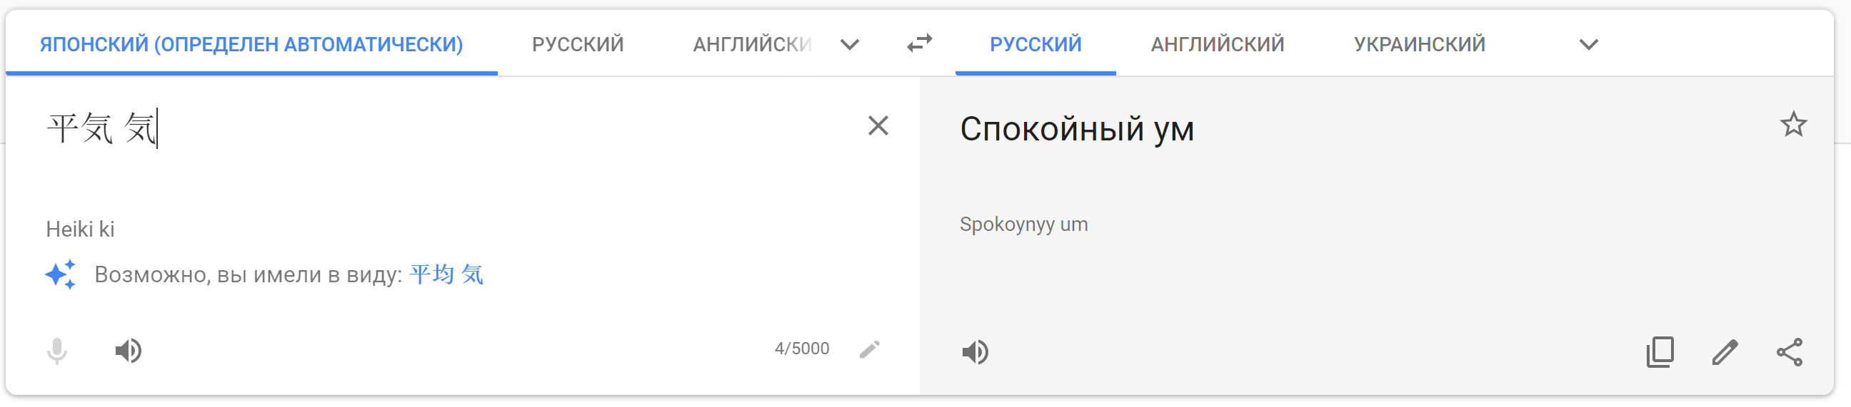Star the translation to save it
Viewport: 1851px width, 407px height.
click(1792, 125)
